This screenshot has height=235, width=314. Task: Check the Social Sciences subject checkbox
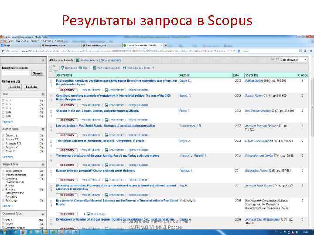click(3, 171)
